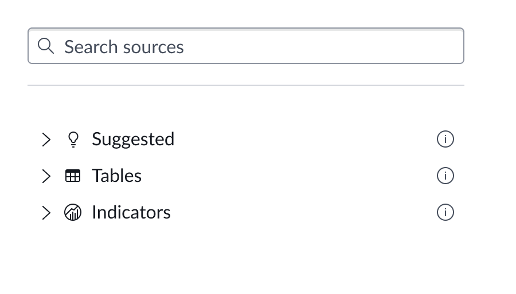The width and height of the screenshot is (516, 294).
Task: Click blank space in the Tables row
Action: [287, 176]
